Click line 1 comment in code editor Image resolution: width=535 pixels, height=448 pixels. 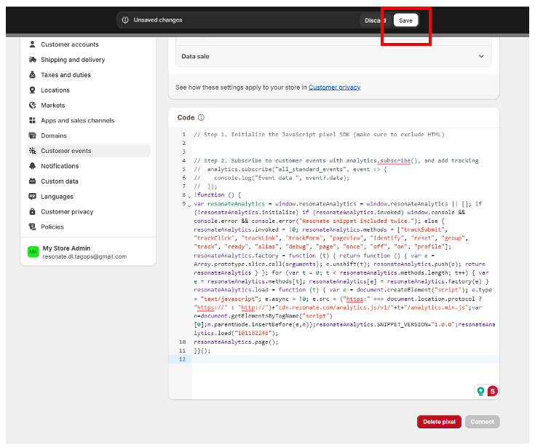click(x=319, y=135)
